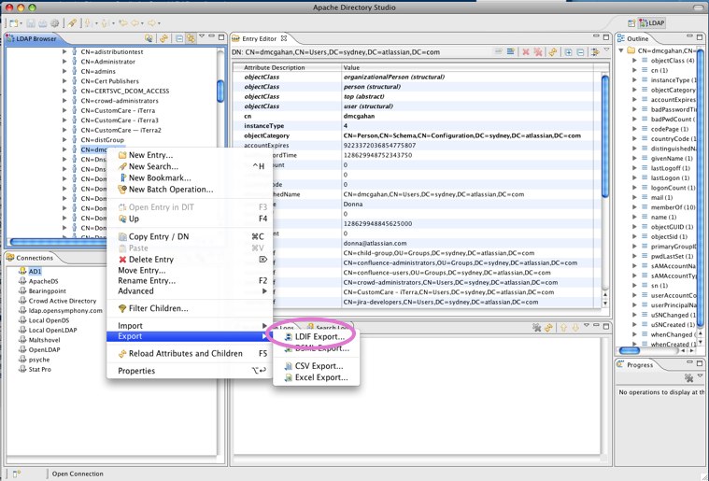Expand objectClass (4) in the Outline
Image resolution: width=709 pixels, height=481 pixels.
point(632,60)
